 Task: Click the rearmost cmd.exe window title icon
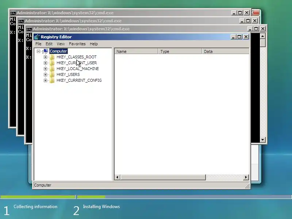[13, 13]
